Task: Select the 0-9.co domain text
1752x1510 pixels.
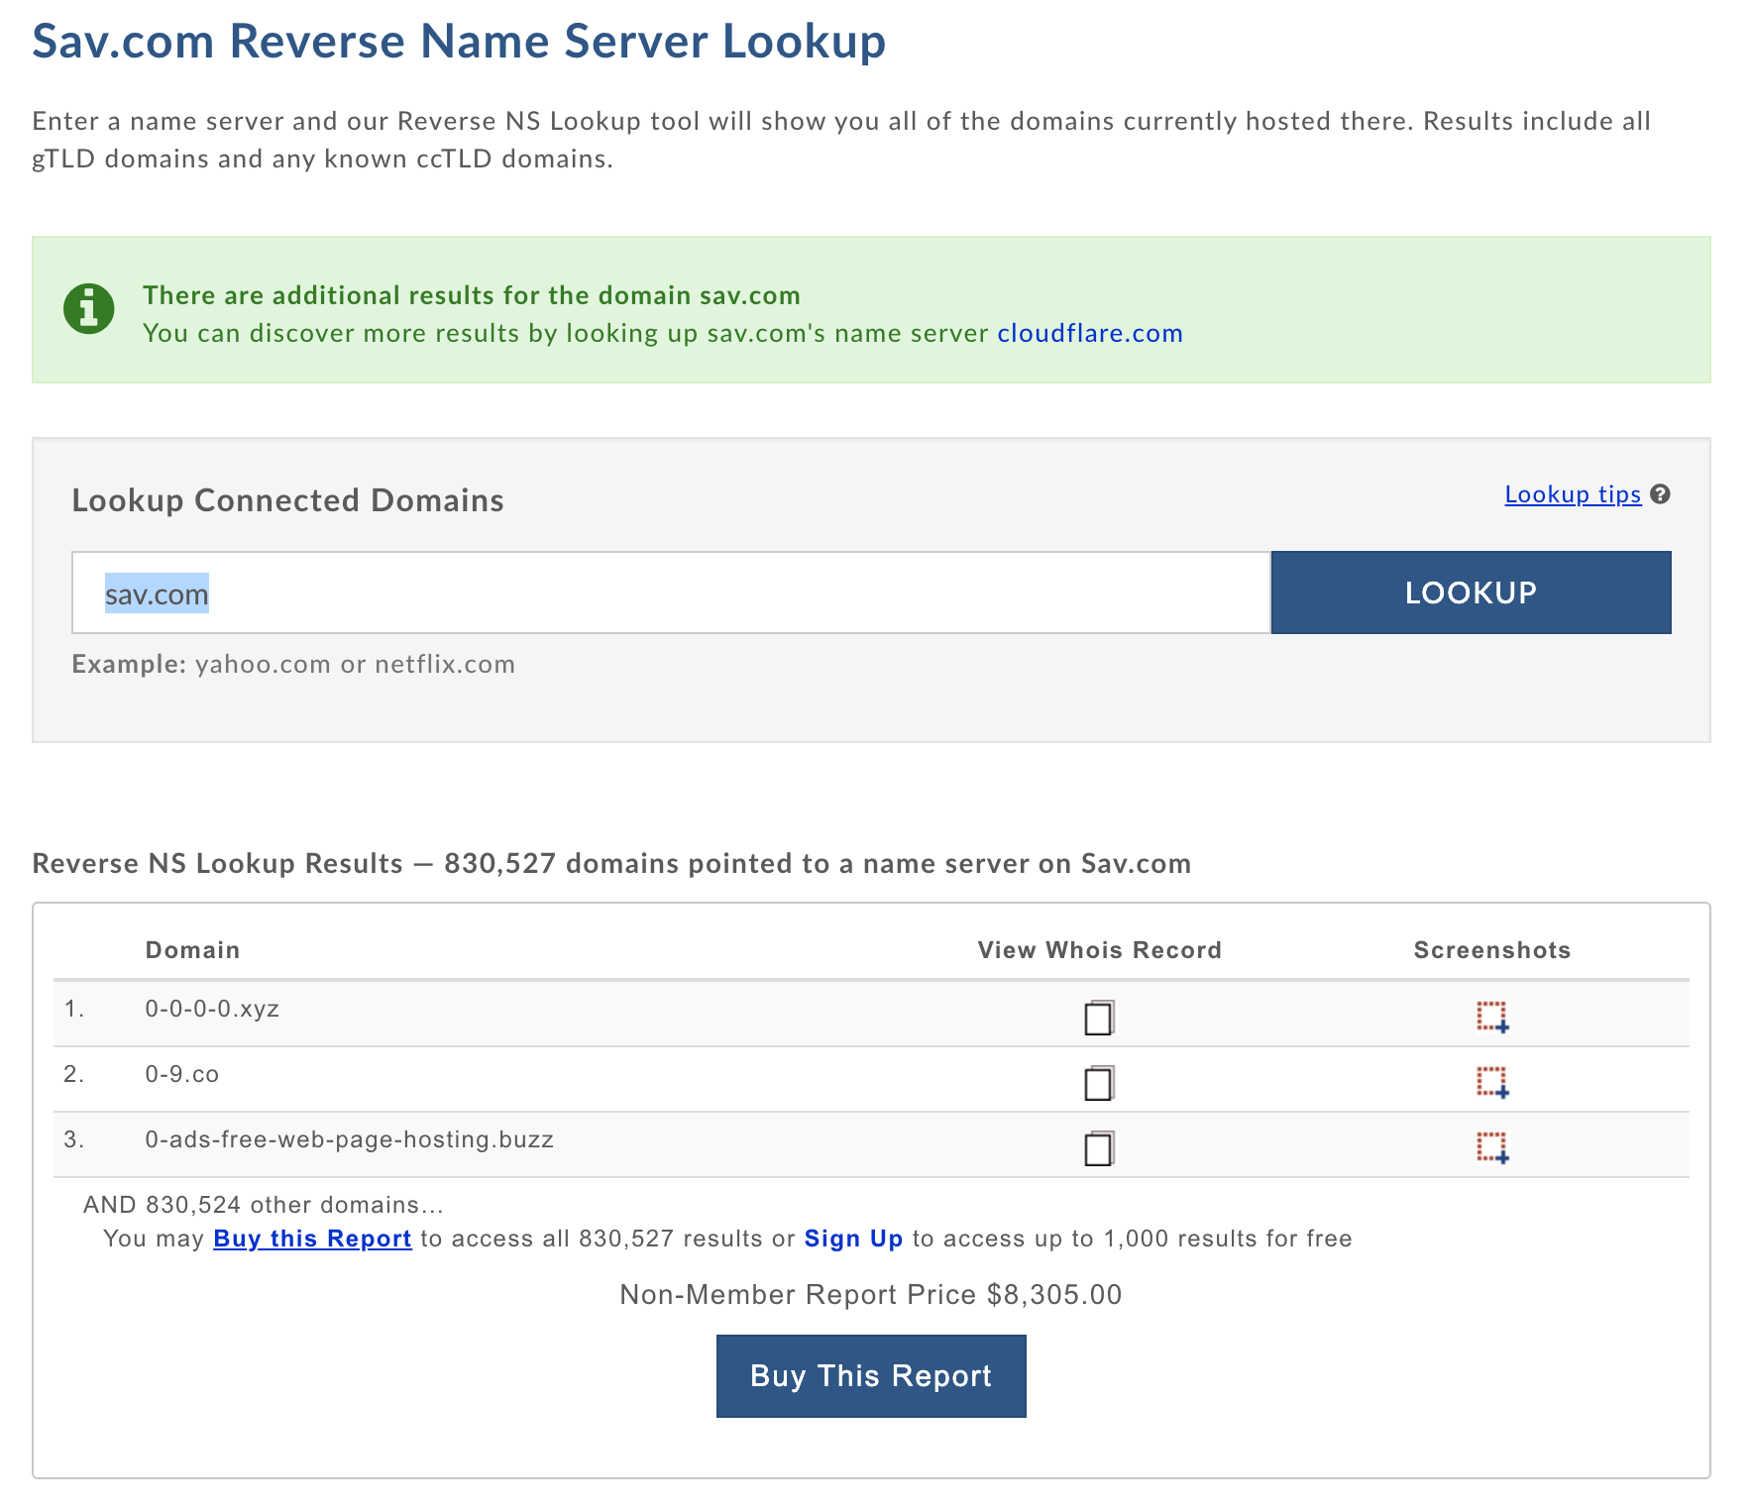Action: click(x=182, y=1074)
